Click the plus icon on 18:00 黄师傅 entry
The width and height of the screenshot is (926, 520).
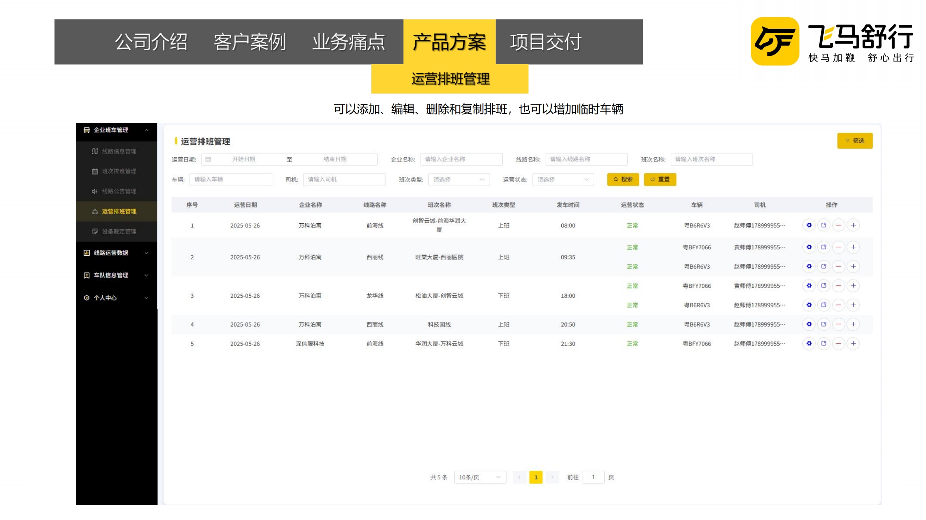tap(853, 286)
